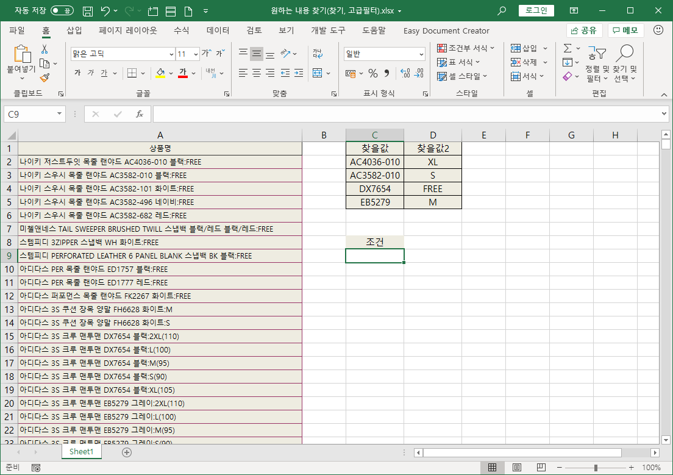
Task: Select the 조건 header cell
Action: tap(375, 242)
